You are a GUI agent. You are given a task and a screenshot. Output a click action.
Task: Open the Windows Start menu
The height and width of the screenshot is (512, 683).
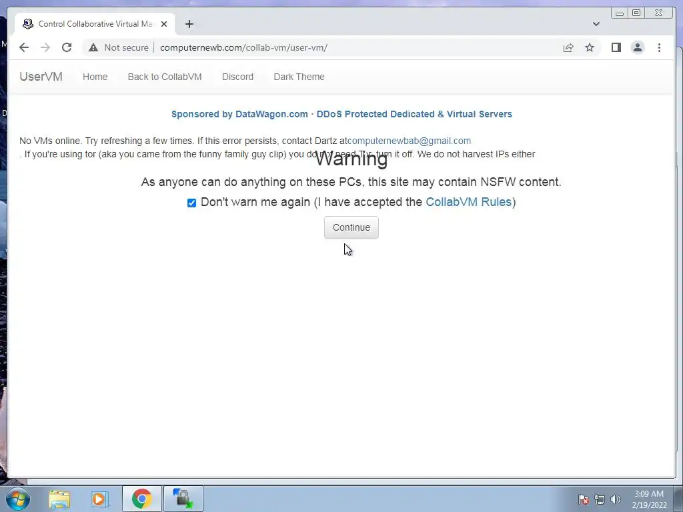(17, 499)
